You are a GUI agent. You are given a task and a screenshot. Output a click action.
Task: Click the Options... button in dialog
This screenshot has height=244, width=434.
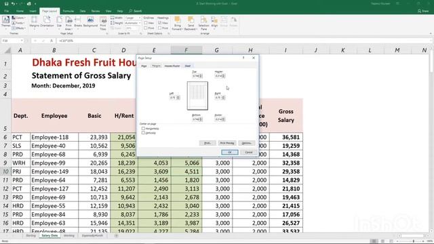pyautogui.click(x=246, y=143)
